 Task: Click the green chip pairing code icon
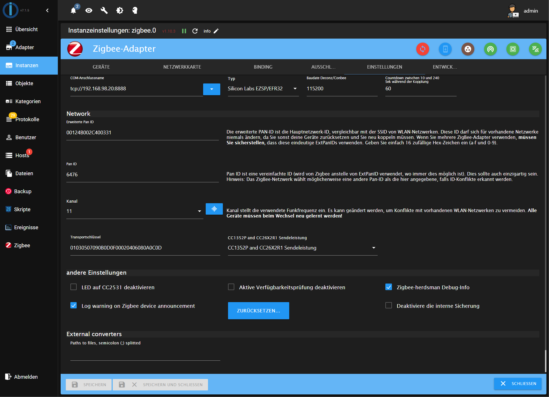[513, 49]
